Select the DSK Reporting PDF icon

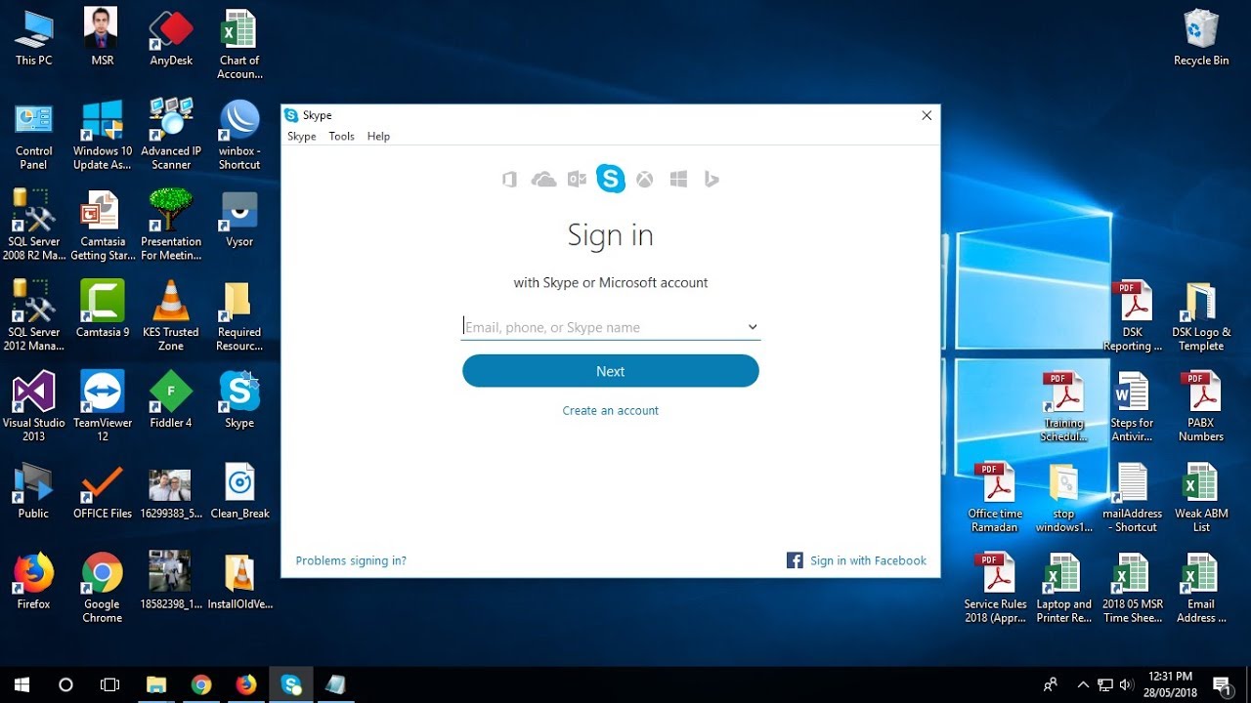(1133, 316)
